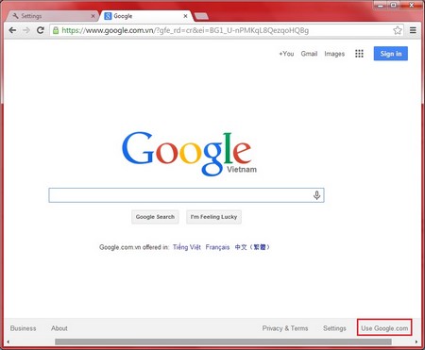Minimize the Chrome window
The width and height of the screenshot is (425, 350).
[x=381, y=5]
